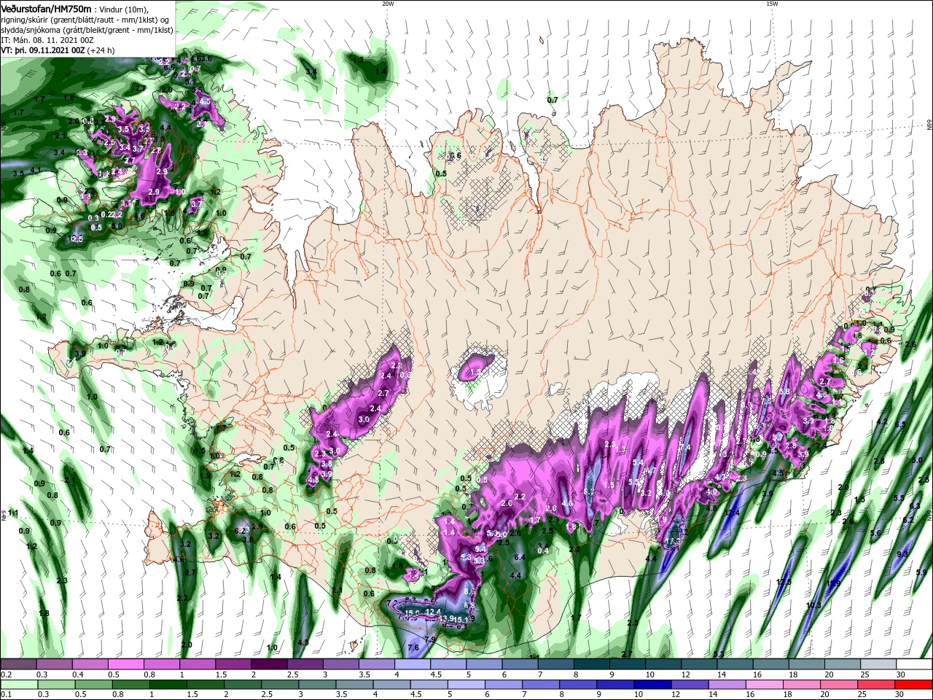The image size is (933, 700).
Task: Click the 66N latitude label
Action: coord(929,126)
